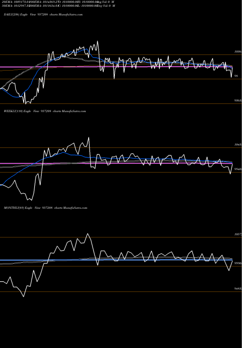Click the DAILY(286) chart title
Viewport: 242px width, 348px height.
pos(43,14)
